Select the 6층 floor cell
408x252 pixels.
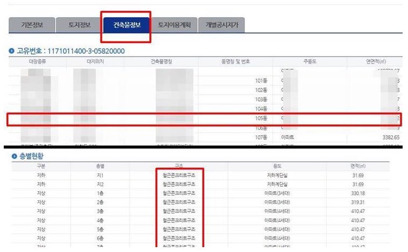pyautogui.click(x=100, y=239)
